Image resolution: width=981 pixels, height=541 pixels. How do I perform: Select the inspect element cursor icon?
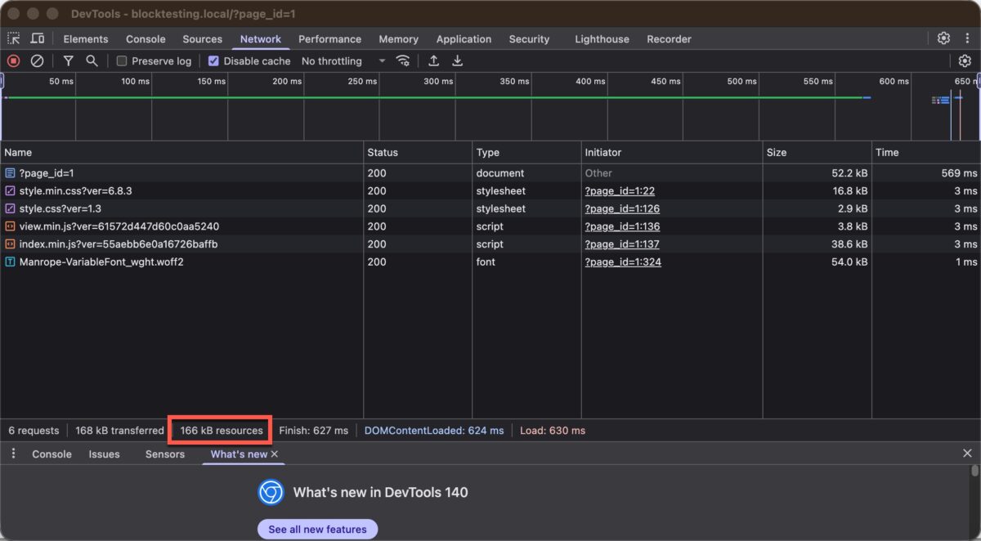point(13,38)
